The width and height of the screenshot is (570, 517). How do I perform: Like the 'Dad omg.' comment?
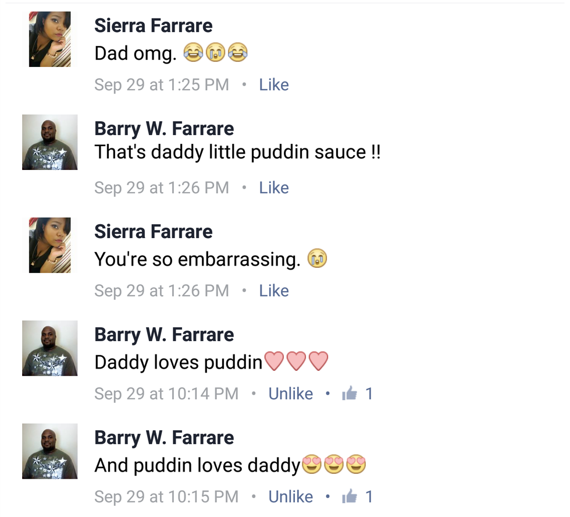point(274,85)
